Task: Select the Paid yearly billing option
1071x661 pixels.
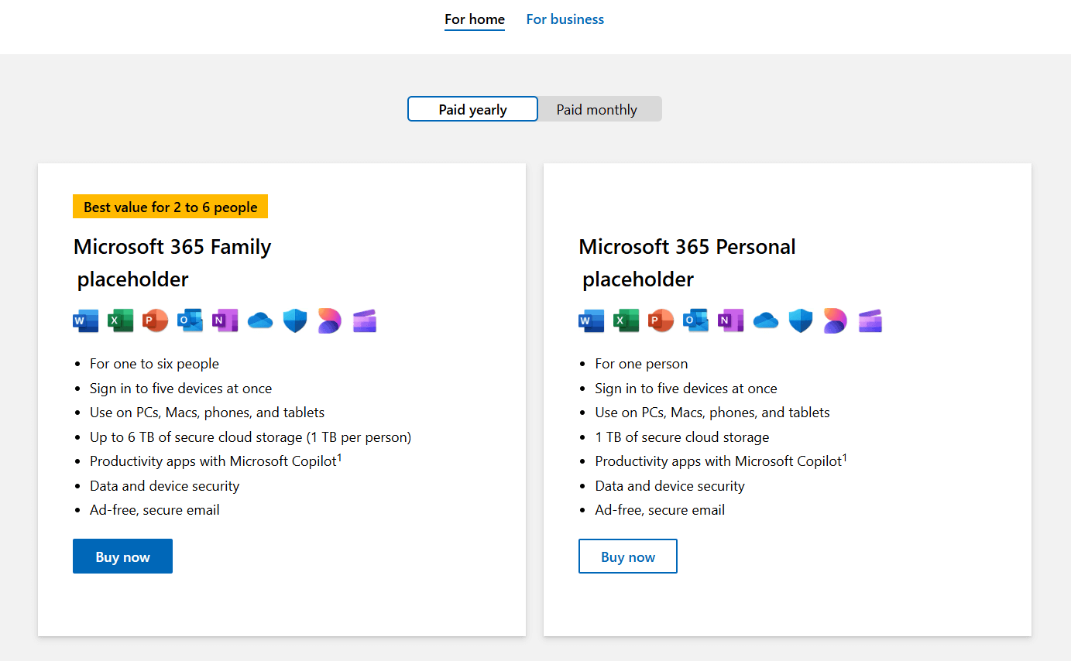Action: [472, 109]
